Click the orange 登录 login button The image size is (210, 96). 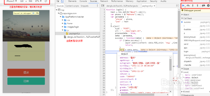click(26, 72)
